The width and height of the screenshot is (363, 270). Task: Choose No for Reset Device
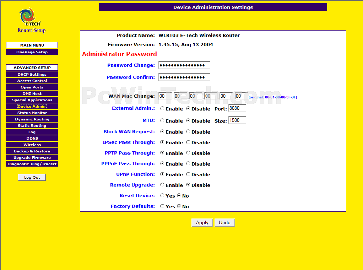pos(179,195)
